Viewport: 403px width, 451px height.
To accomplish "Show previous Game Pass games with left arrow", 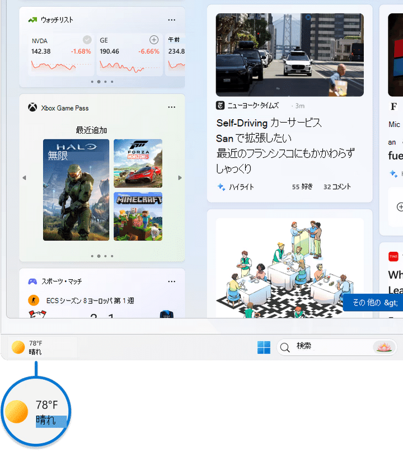I will pyautogui.click(x=25, y=178).
